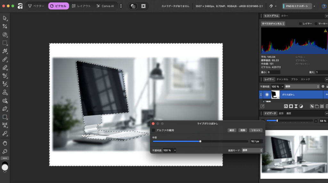Switch to the チャンネル panel tab
This screenshot has width=328, height=183.
click(282, 79)
